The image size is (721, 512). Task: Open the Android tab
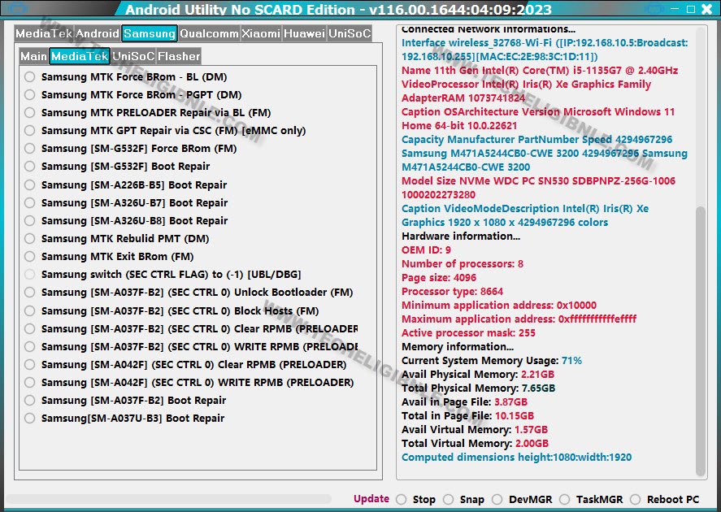[x=97, y=33]
